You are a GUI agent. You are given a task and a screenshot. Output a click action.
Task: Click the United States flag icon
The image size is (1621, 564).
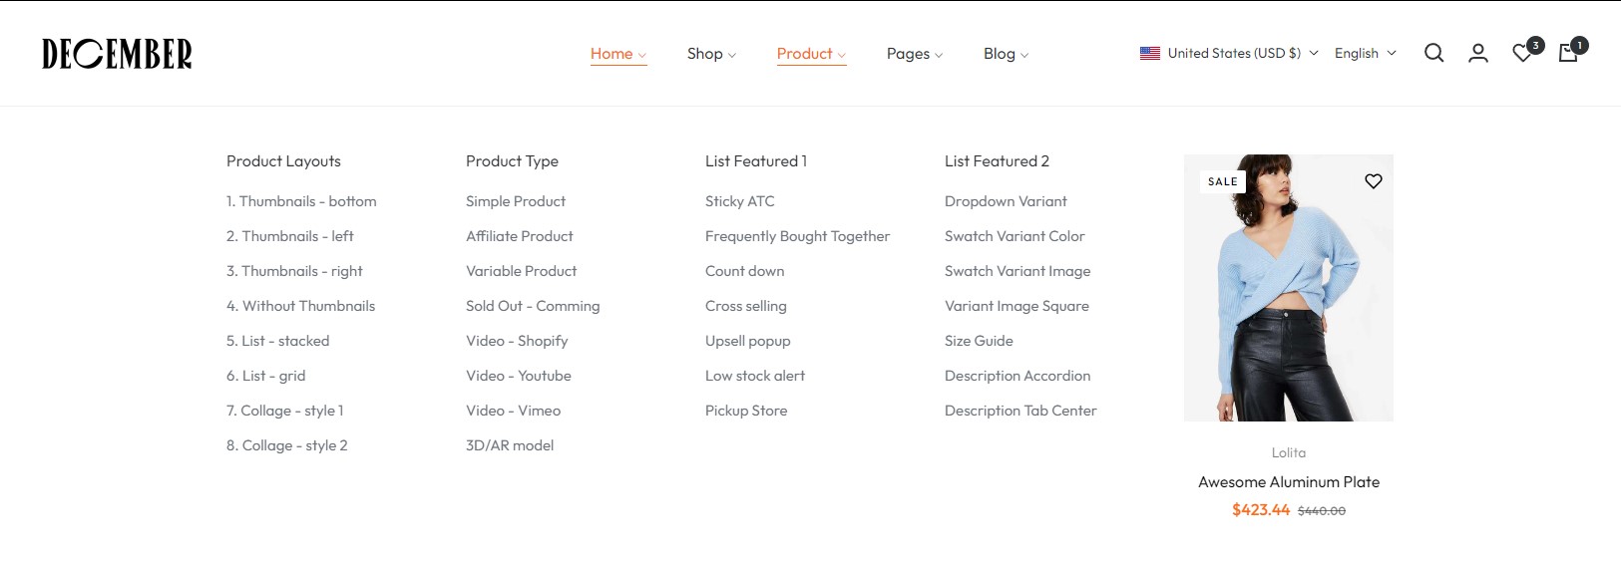(x=1150, y=54)
